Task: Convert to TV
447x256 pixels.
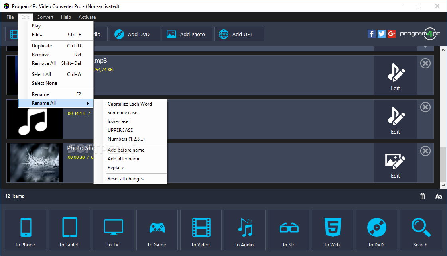Action: [x=113, y=230]
